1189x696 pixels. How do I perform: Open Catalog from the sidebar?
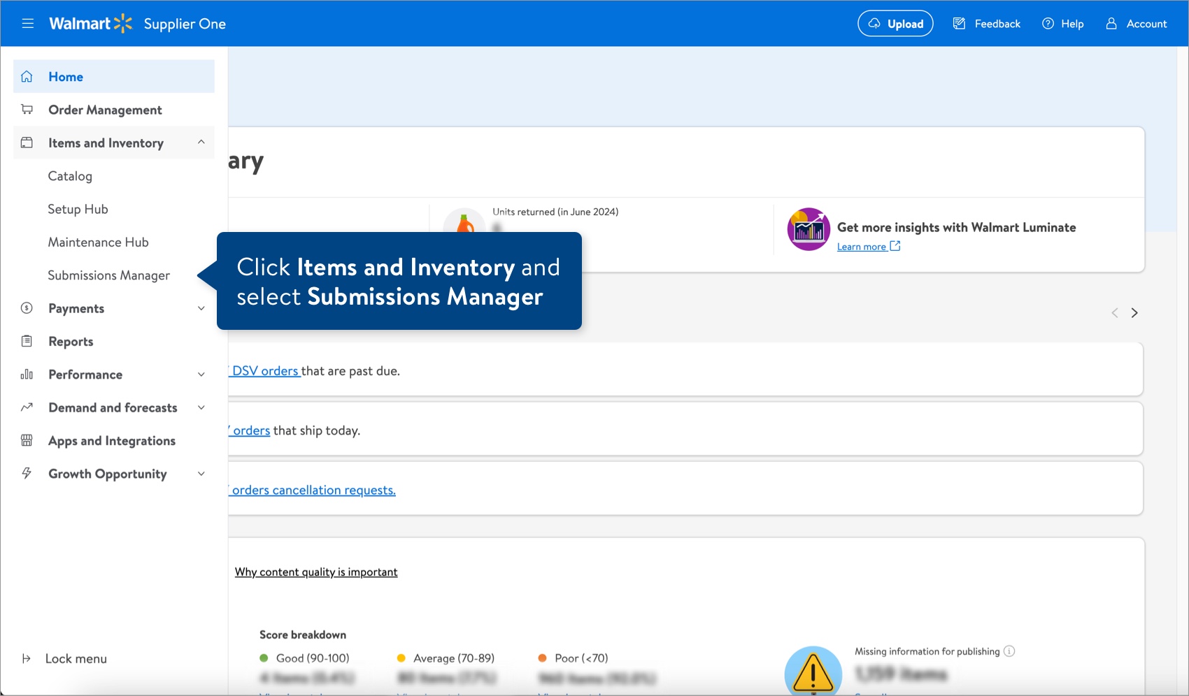(x=70, y=175)
